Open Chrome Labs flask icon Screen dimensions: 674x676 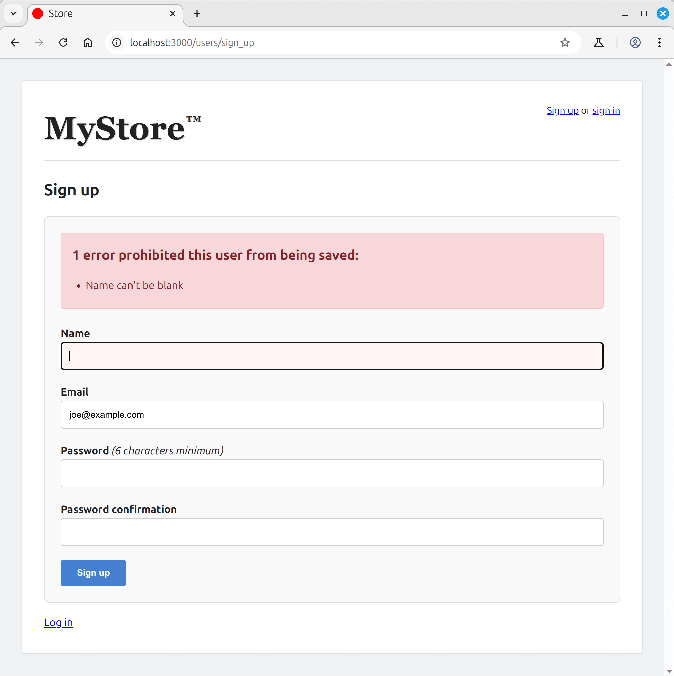598,43
